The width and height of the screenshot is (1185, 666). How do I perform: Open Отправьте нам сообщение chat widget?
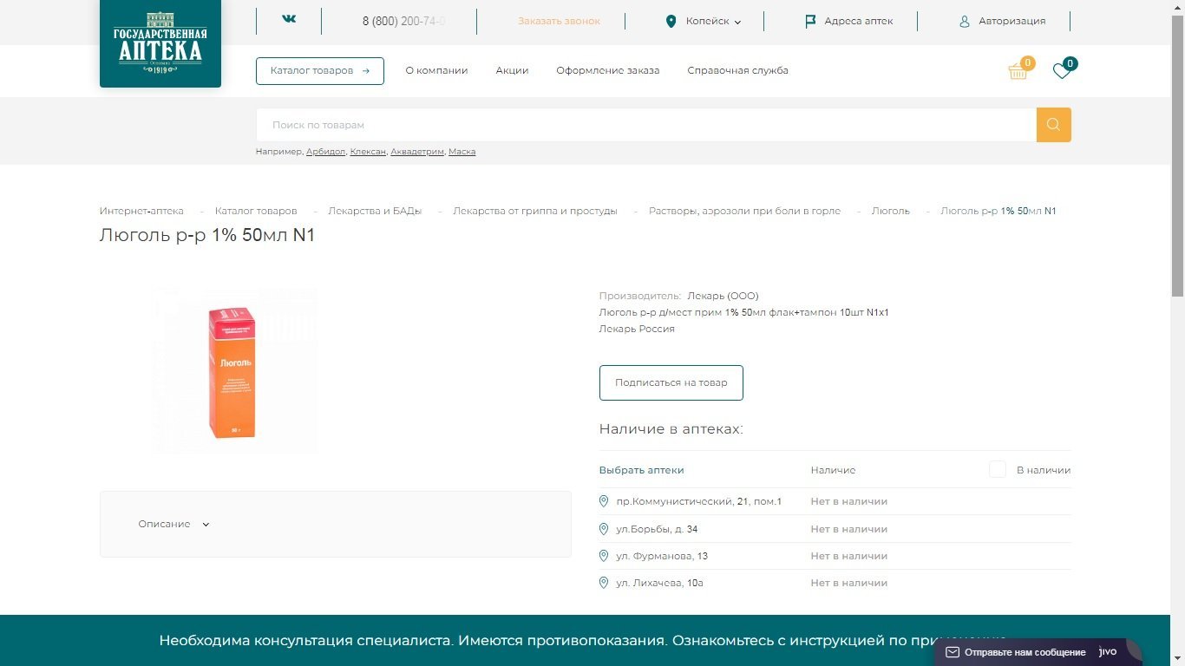1036,652
